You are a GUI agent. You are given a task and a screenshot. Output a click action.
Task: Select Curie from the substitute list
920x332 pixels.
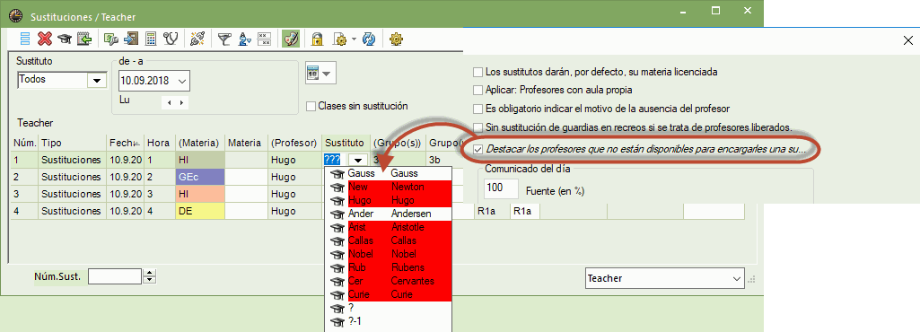point(388,294)
